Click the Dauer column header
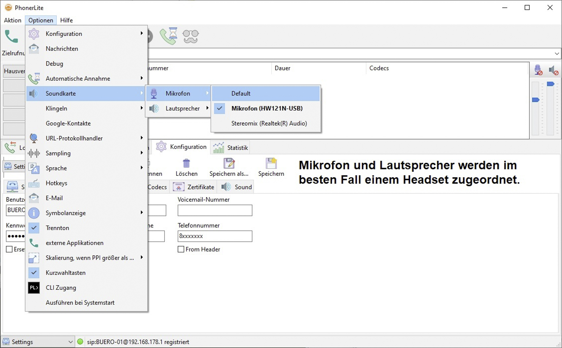The width and height of the screenshot is (562, 348). point(319,68)
